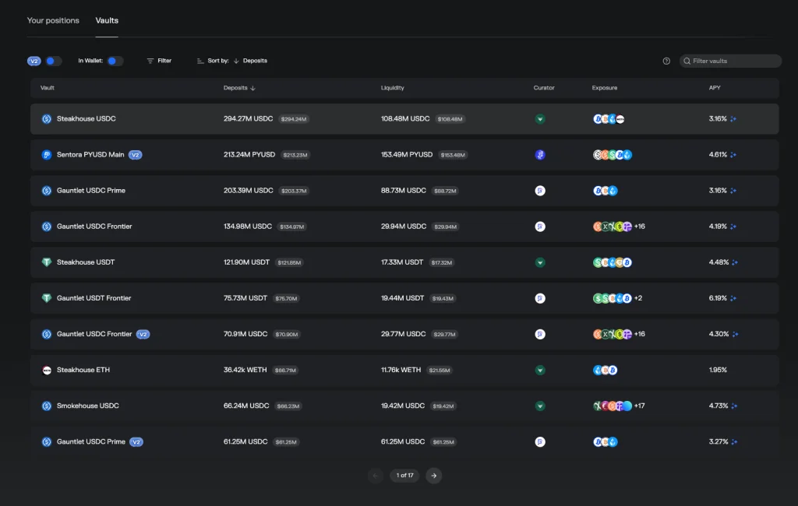Go to previous page of vaults
This screenshot has height=506, width=798.
[x=376, y=476]
